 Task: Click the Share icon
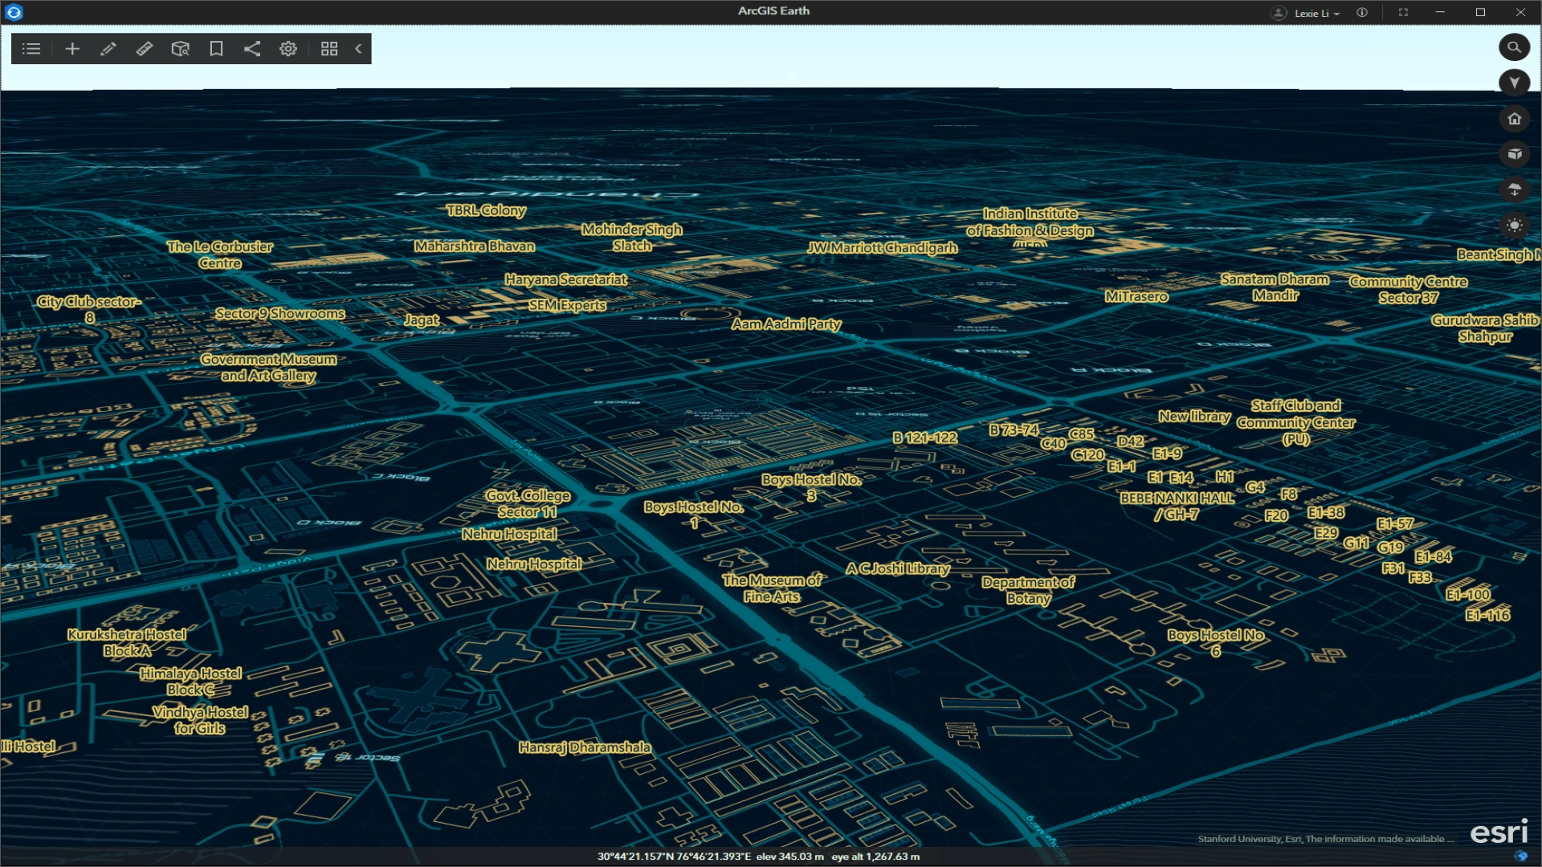point(252,48)
